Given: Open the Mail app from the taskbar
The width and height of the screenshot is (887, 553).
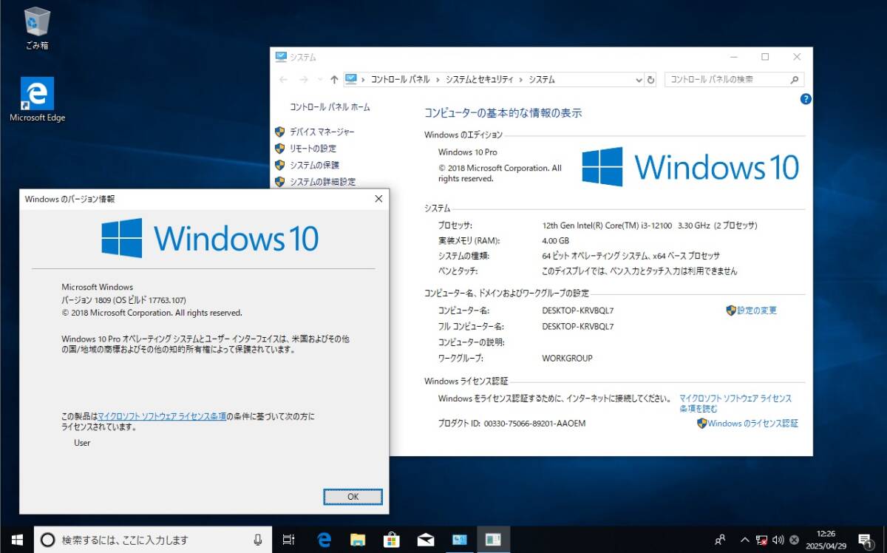Looking at the screenshot, I should point(426,540).
